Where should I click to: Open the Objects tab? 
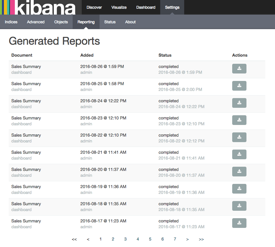61,22
